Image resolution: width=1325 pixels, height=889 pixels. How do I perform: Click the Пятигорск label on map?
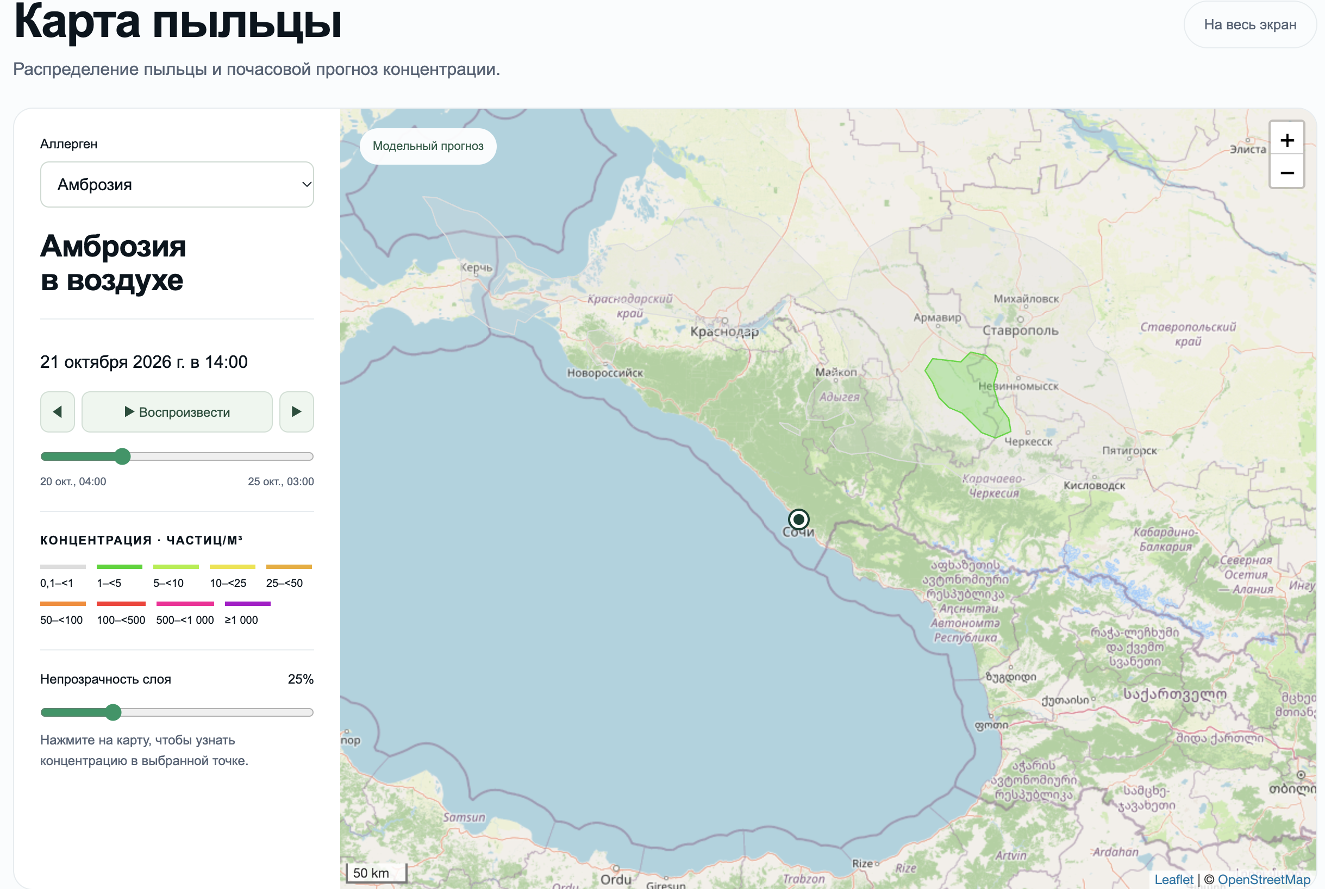click(1129, 450)
